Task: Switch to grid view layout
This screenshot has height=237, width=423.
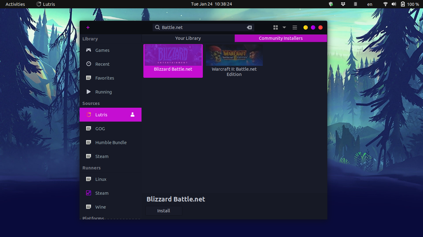Action: [275, 27]
